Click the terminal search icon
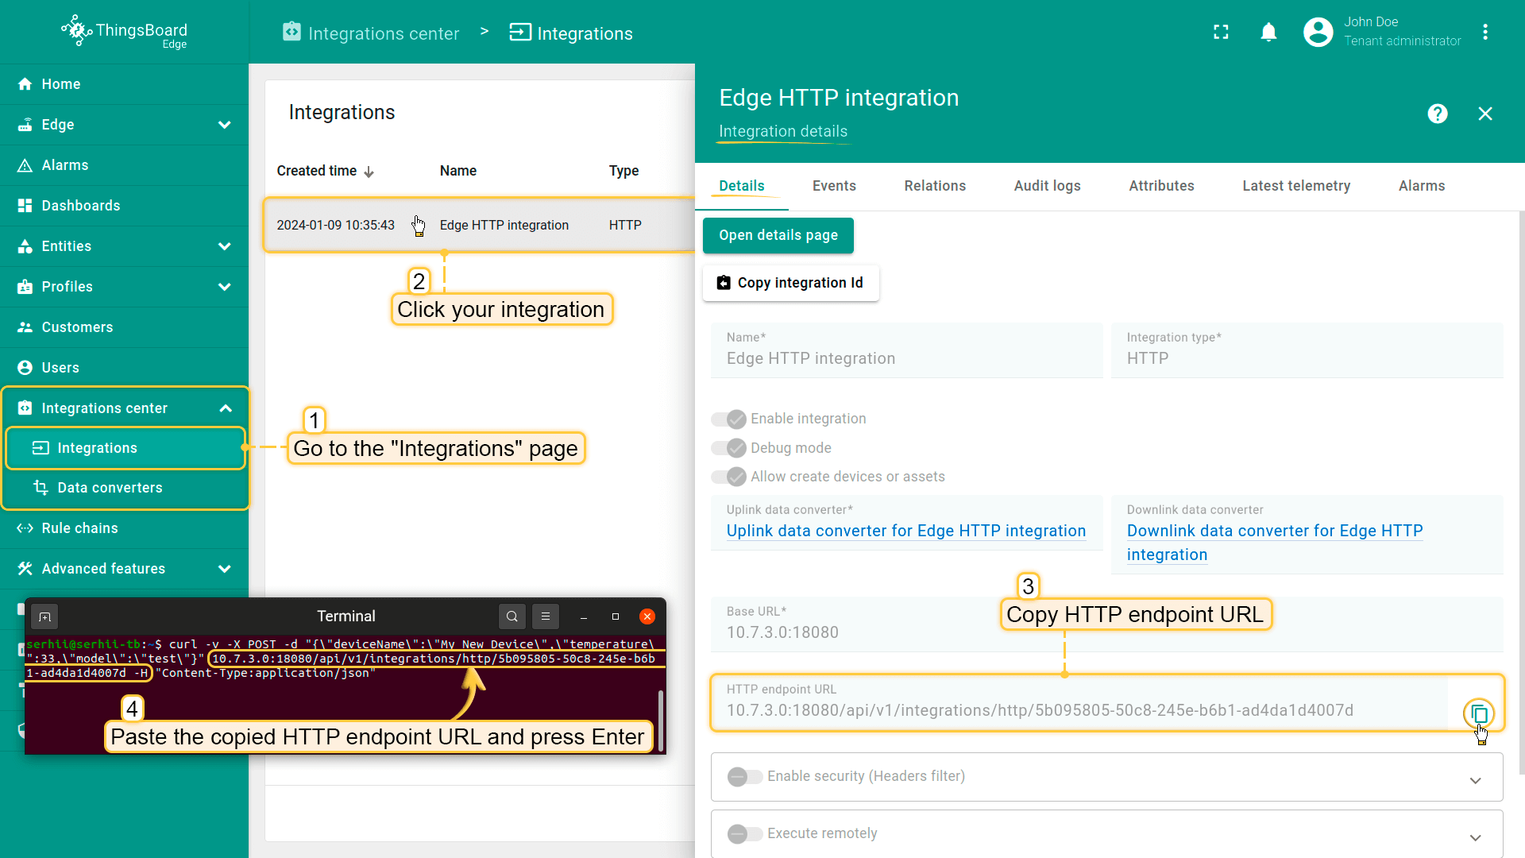This screenshot has width=1525, height=858. (512, 616)
